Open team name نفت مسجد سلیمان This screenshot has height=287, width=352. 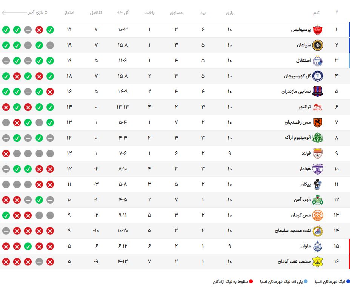click(x=293, y=231)
